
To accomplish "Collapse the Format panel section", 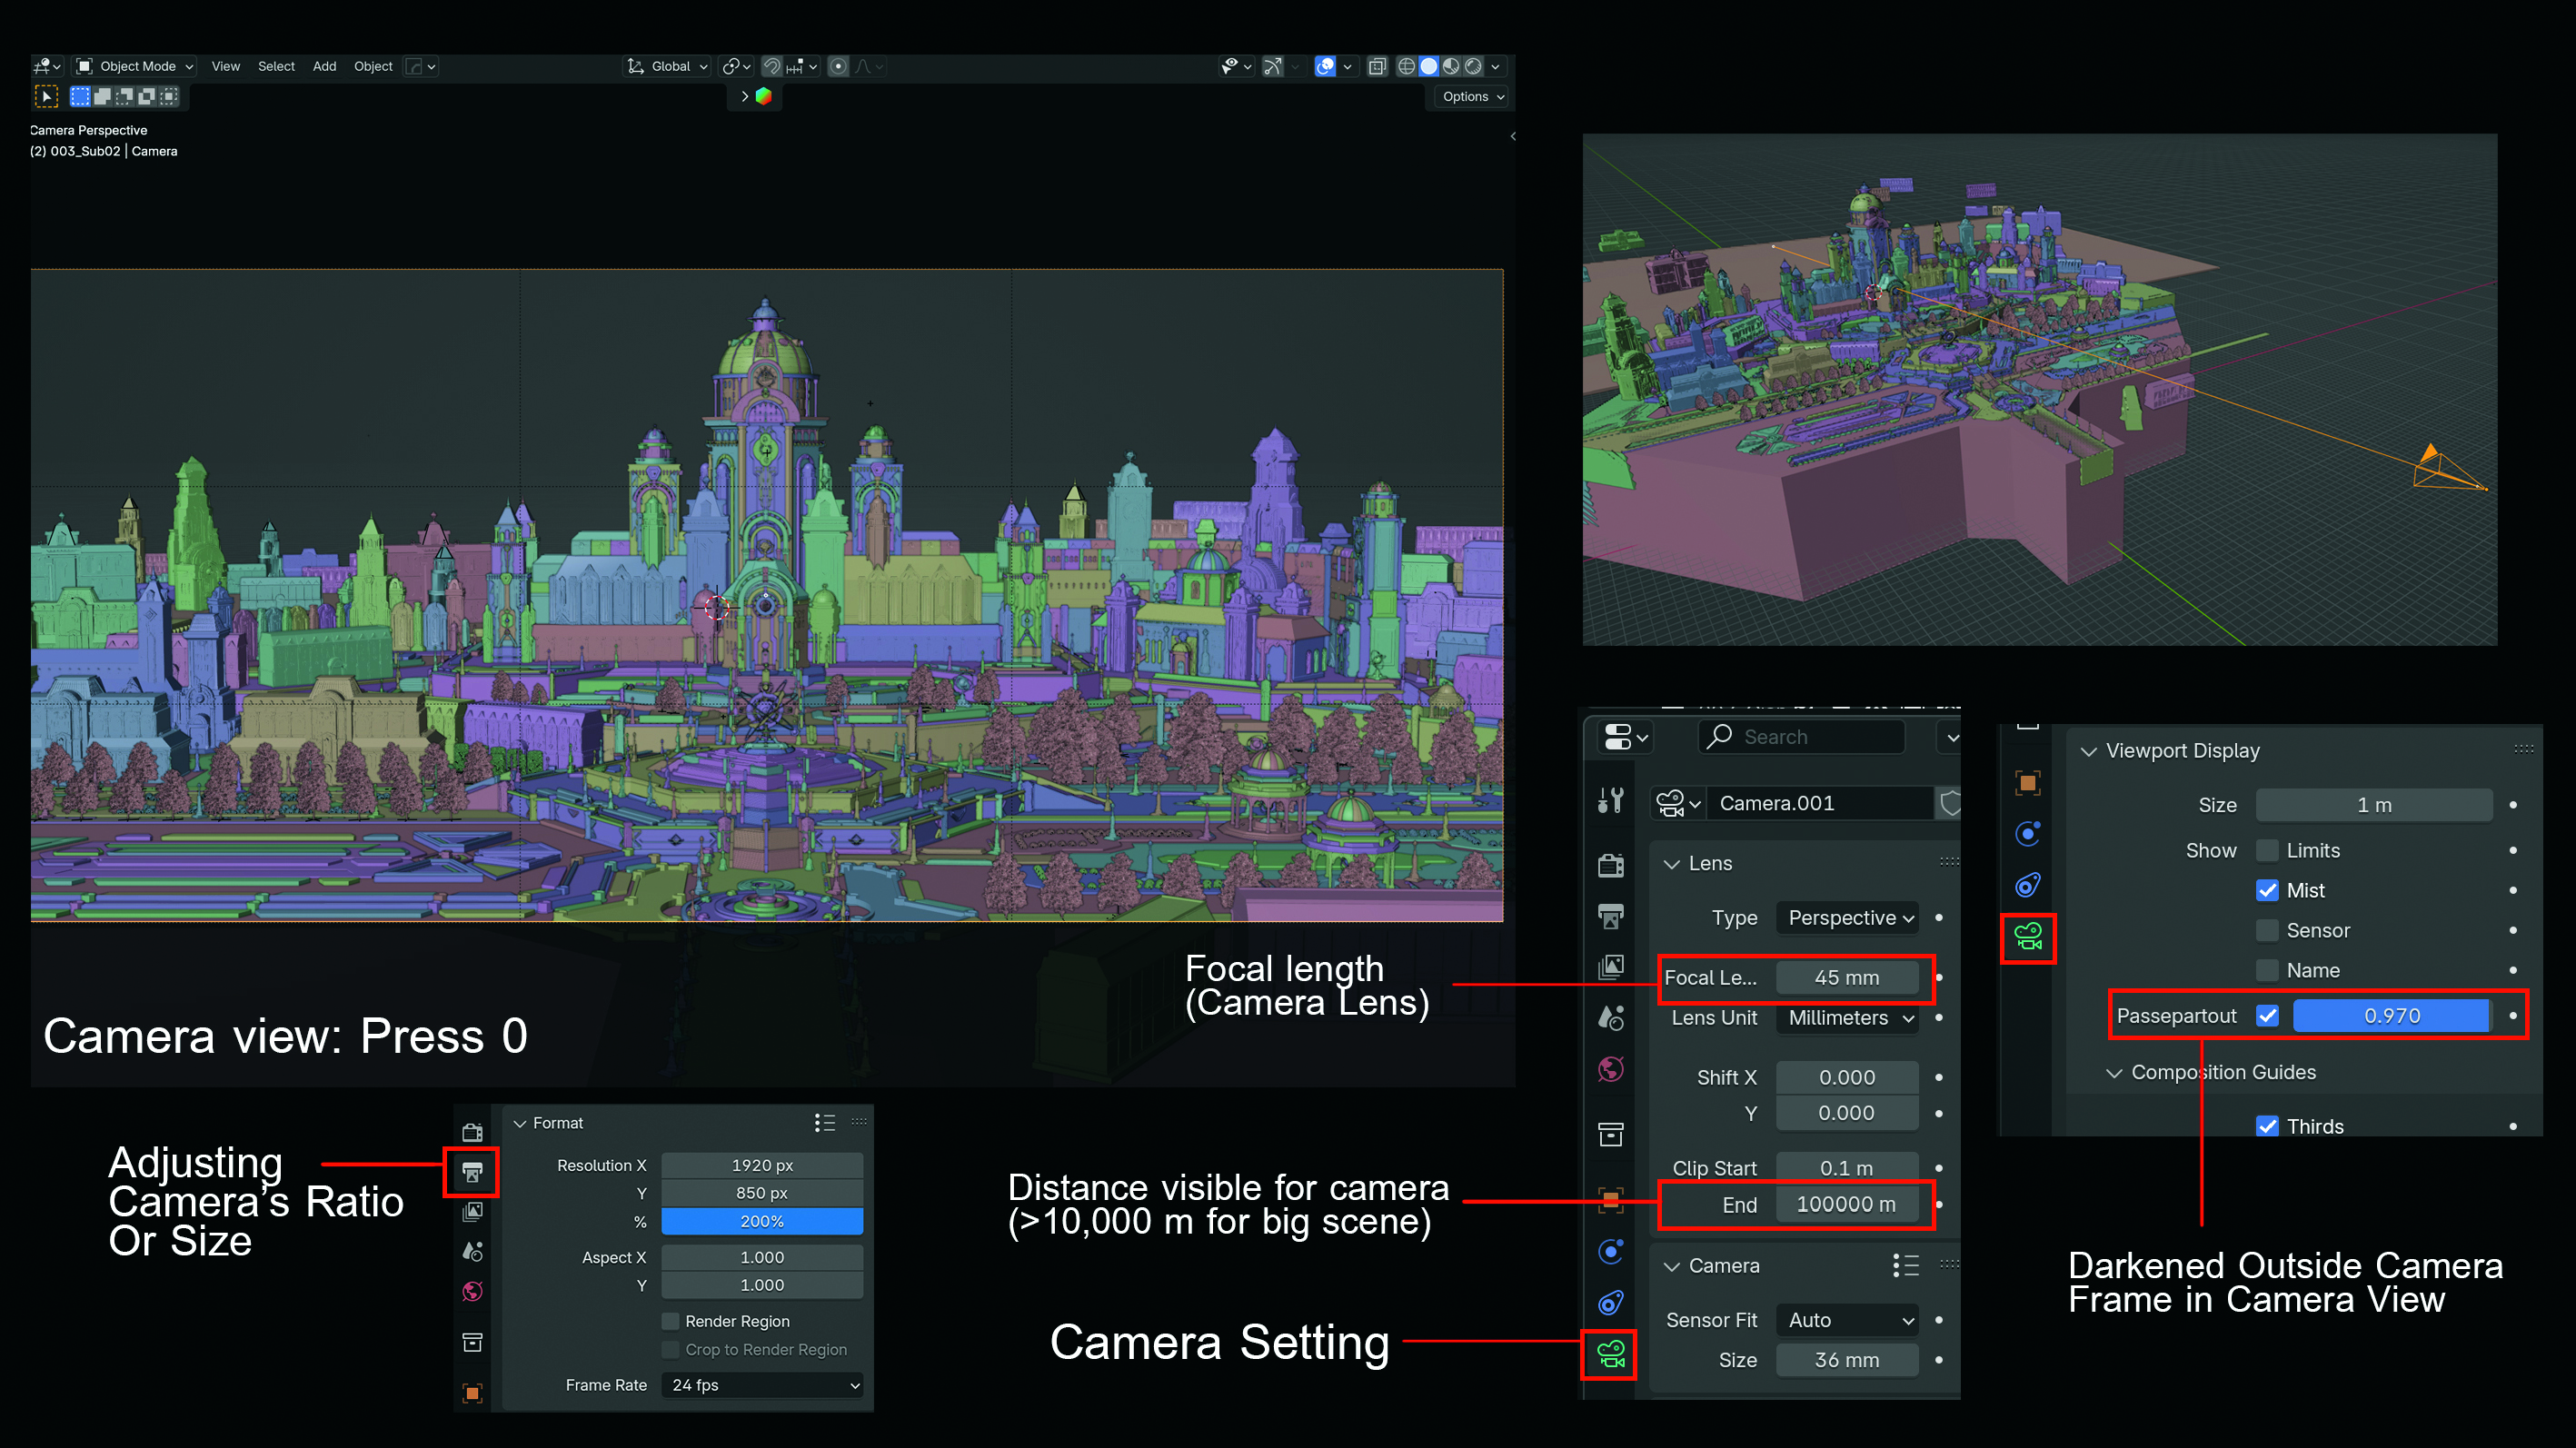I will click(520, 1123).
